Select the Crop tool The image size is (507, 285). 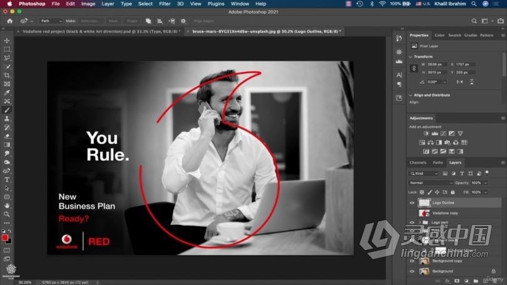point(7,75)
